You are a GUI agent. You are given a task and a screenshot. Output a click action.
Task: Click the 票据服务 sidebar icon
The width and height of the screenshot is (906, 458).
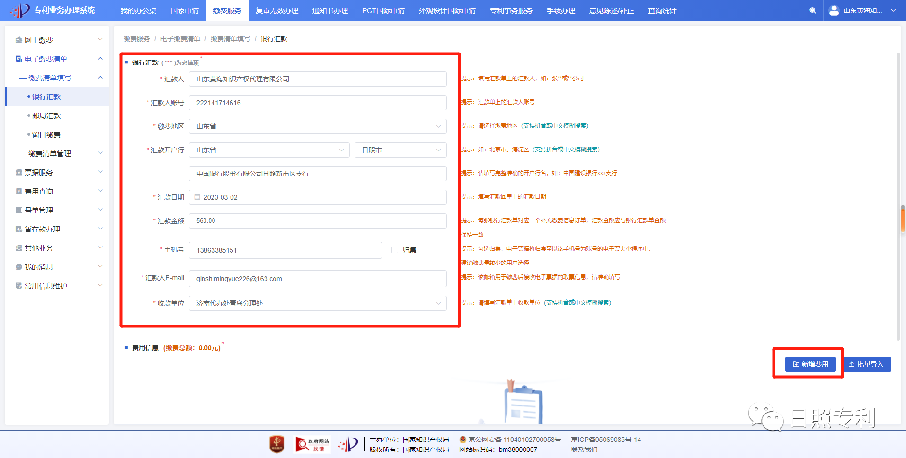pyautogui.click(x=18, y=173)
